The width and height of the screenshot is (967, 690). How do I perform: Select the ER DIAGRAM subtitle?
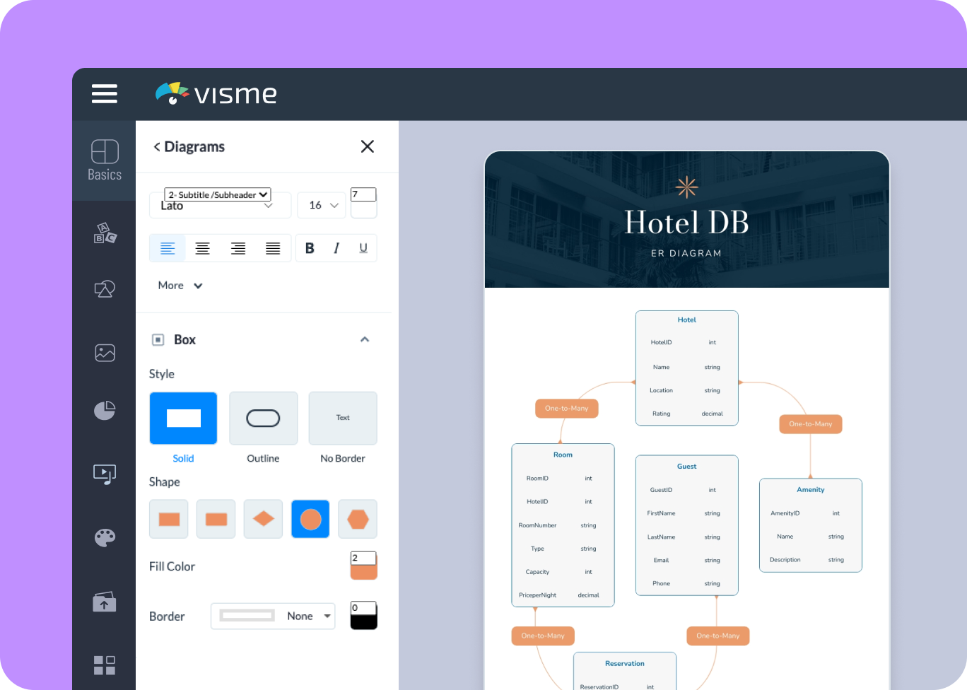(x=686, y=253)
